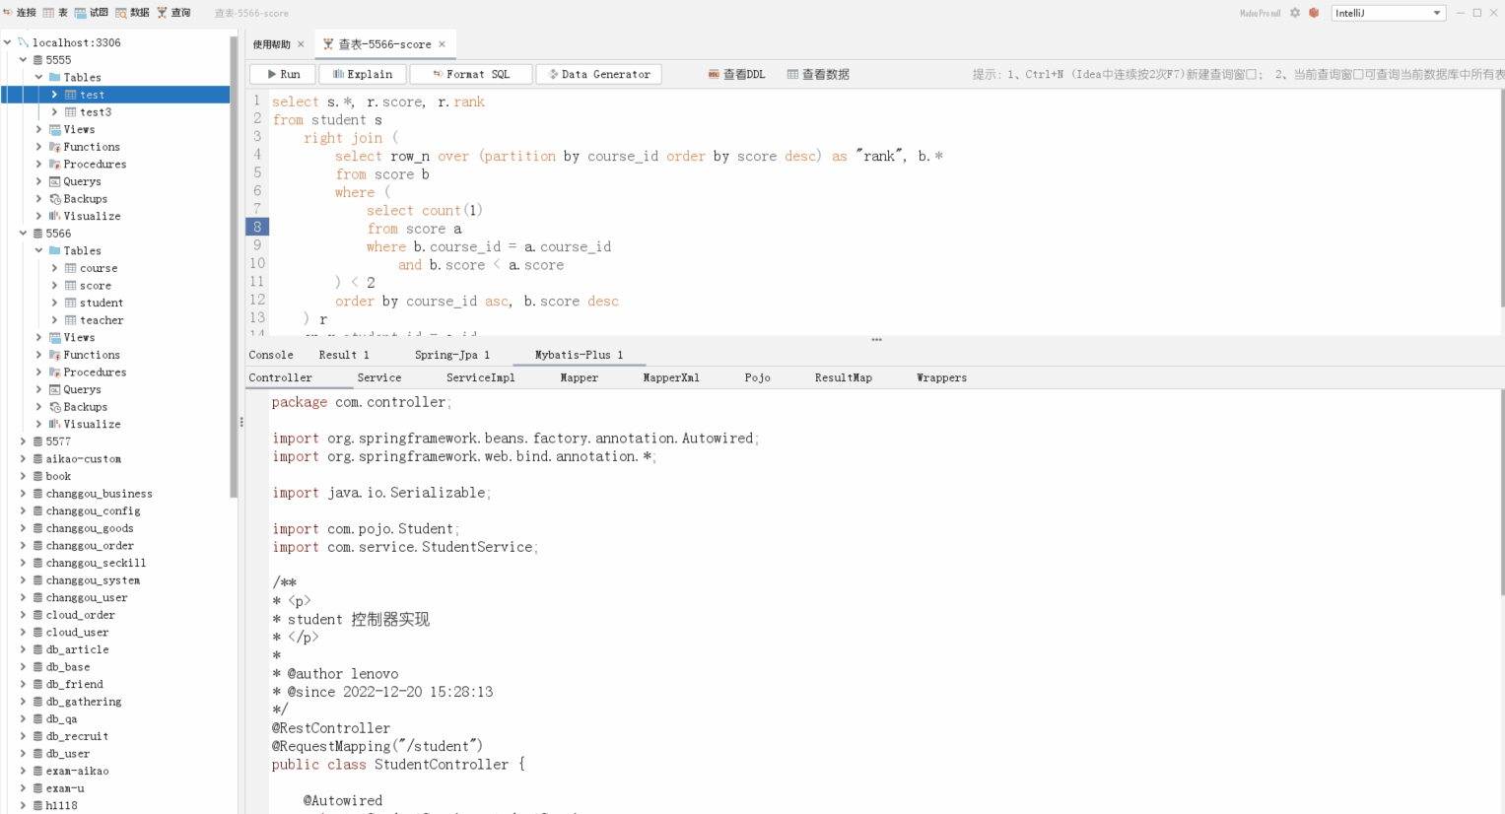Click the Functions icon under 5566
This screenshot has width=1505, height=814.
(54, 355)
